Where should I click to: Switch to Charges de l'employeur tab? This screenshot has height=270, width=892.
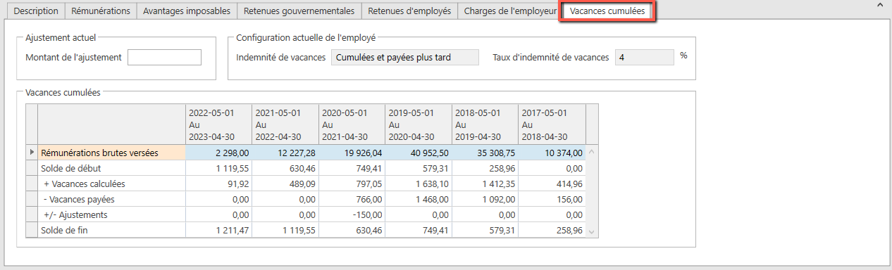[510, 11]
